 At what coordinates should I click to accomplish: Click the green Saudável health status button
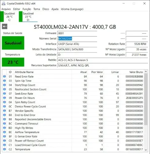pos(13,43)
